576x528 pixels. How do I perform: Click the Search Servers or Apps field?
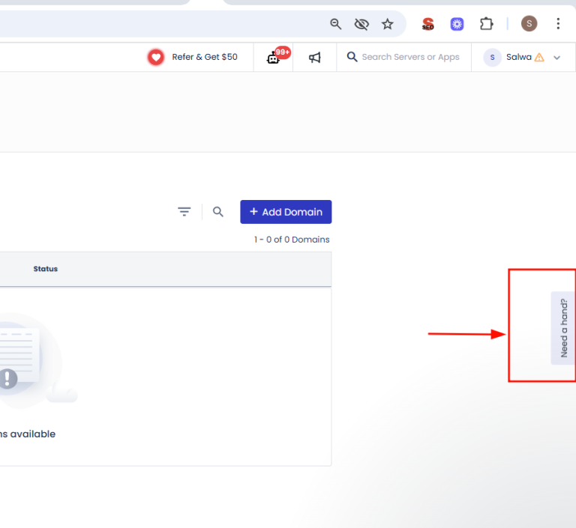coord(410,57)
